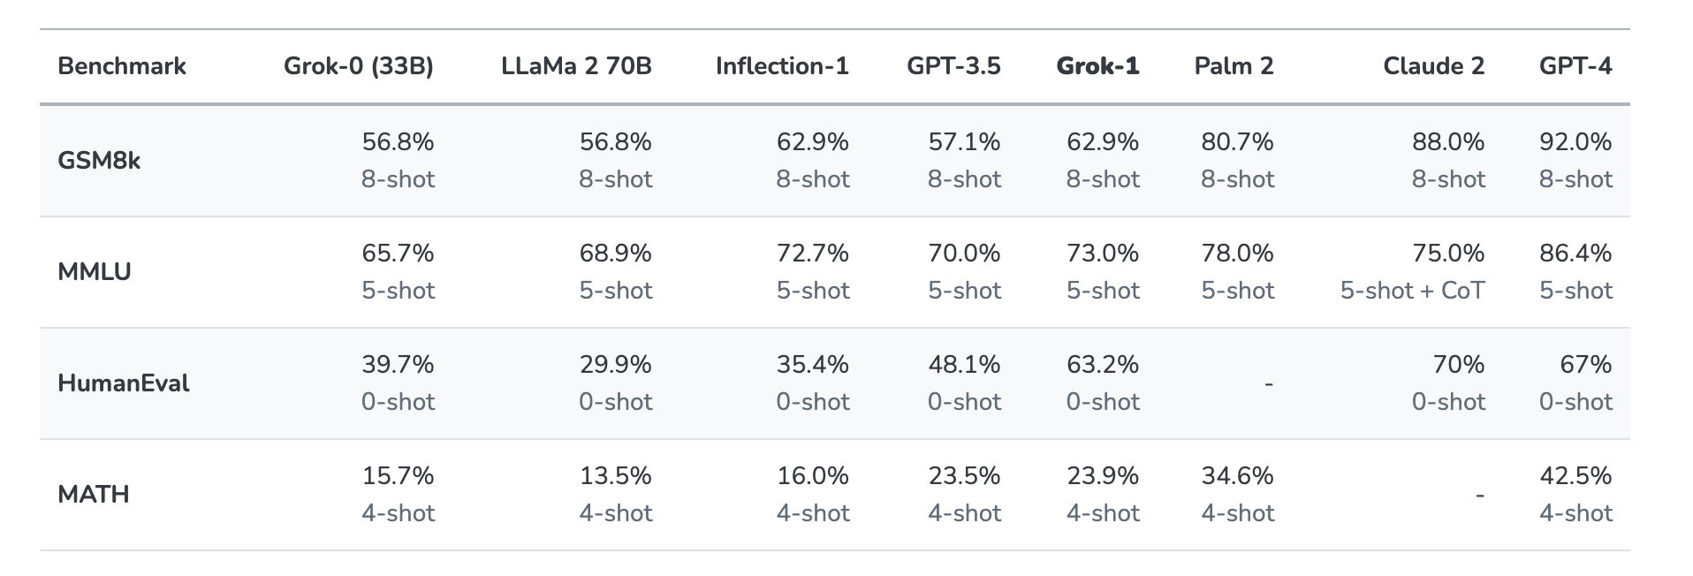1693x576 pixels.
Task: Select the LLaMa 2 70B column header
Action: (576, 66)
